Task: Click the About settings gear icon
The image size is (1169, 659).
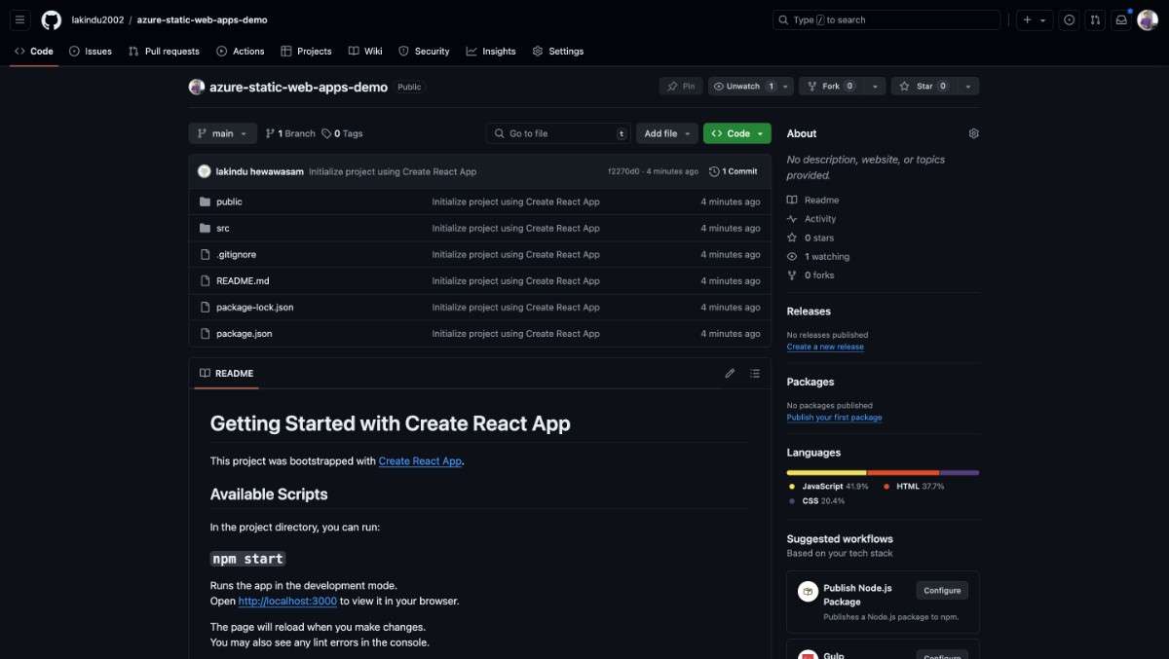Action: (x=973, y=133)
